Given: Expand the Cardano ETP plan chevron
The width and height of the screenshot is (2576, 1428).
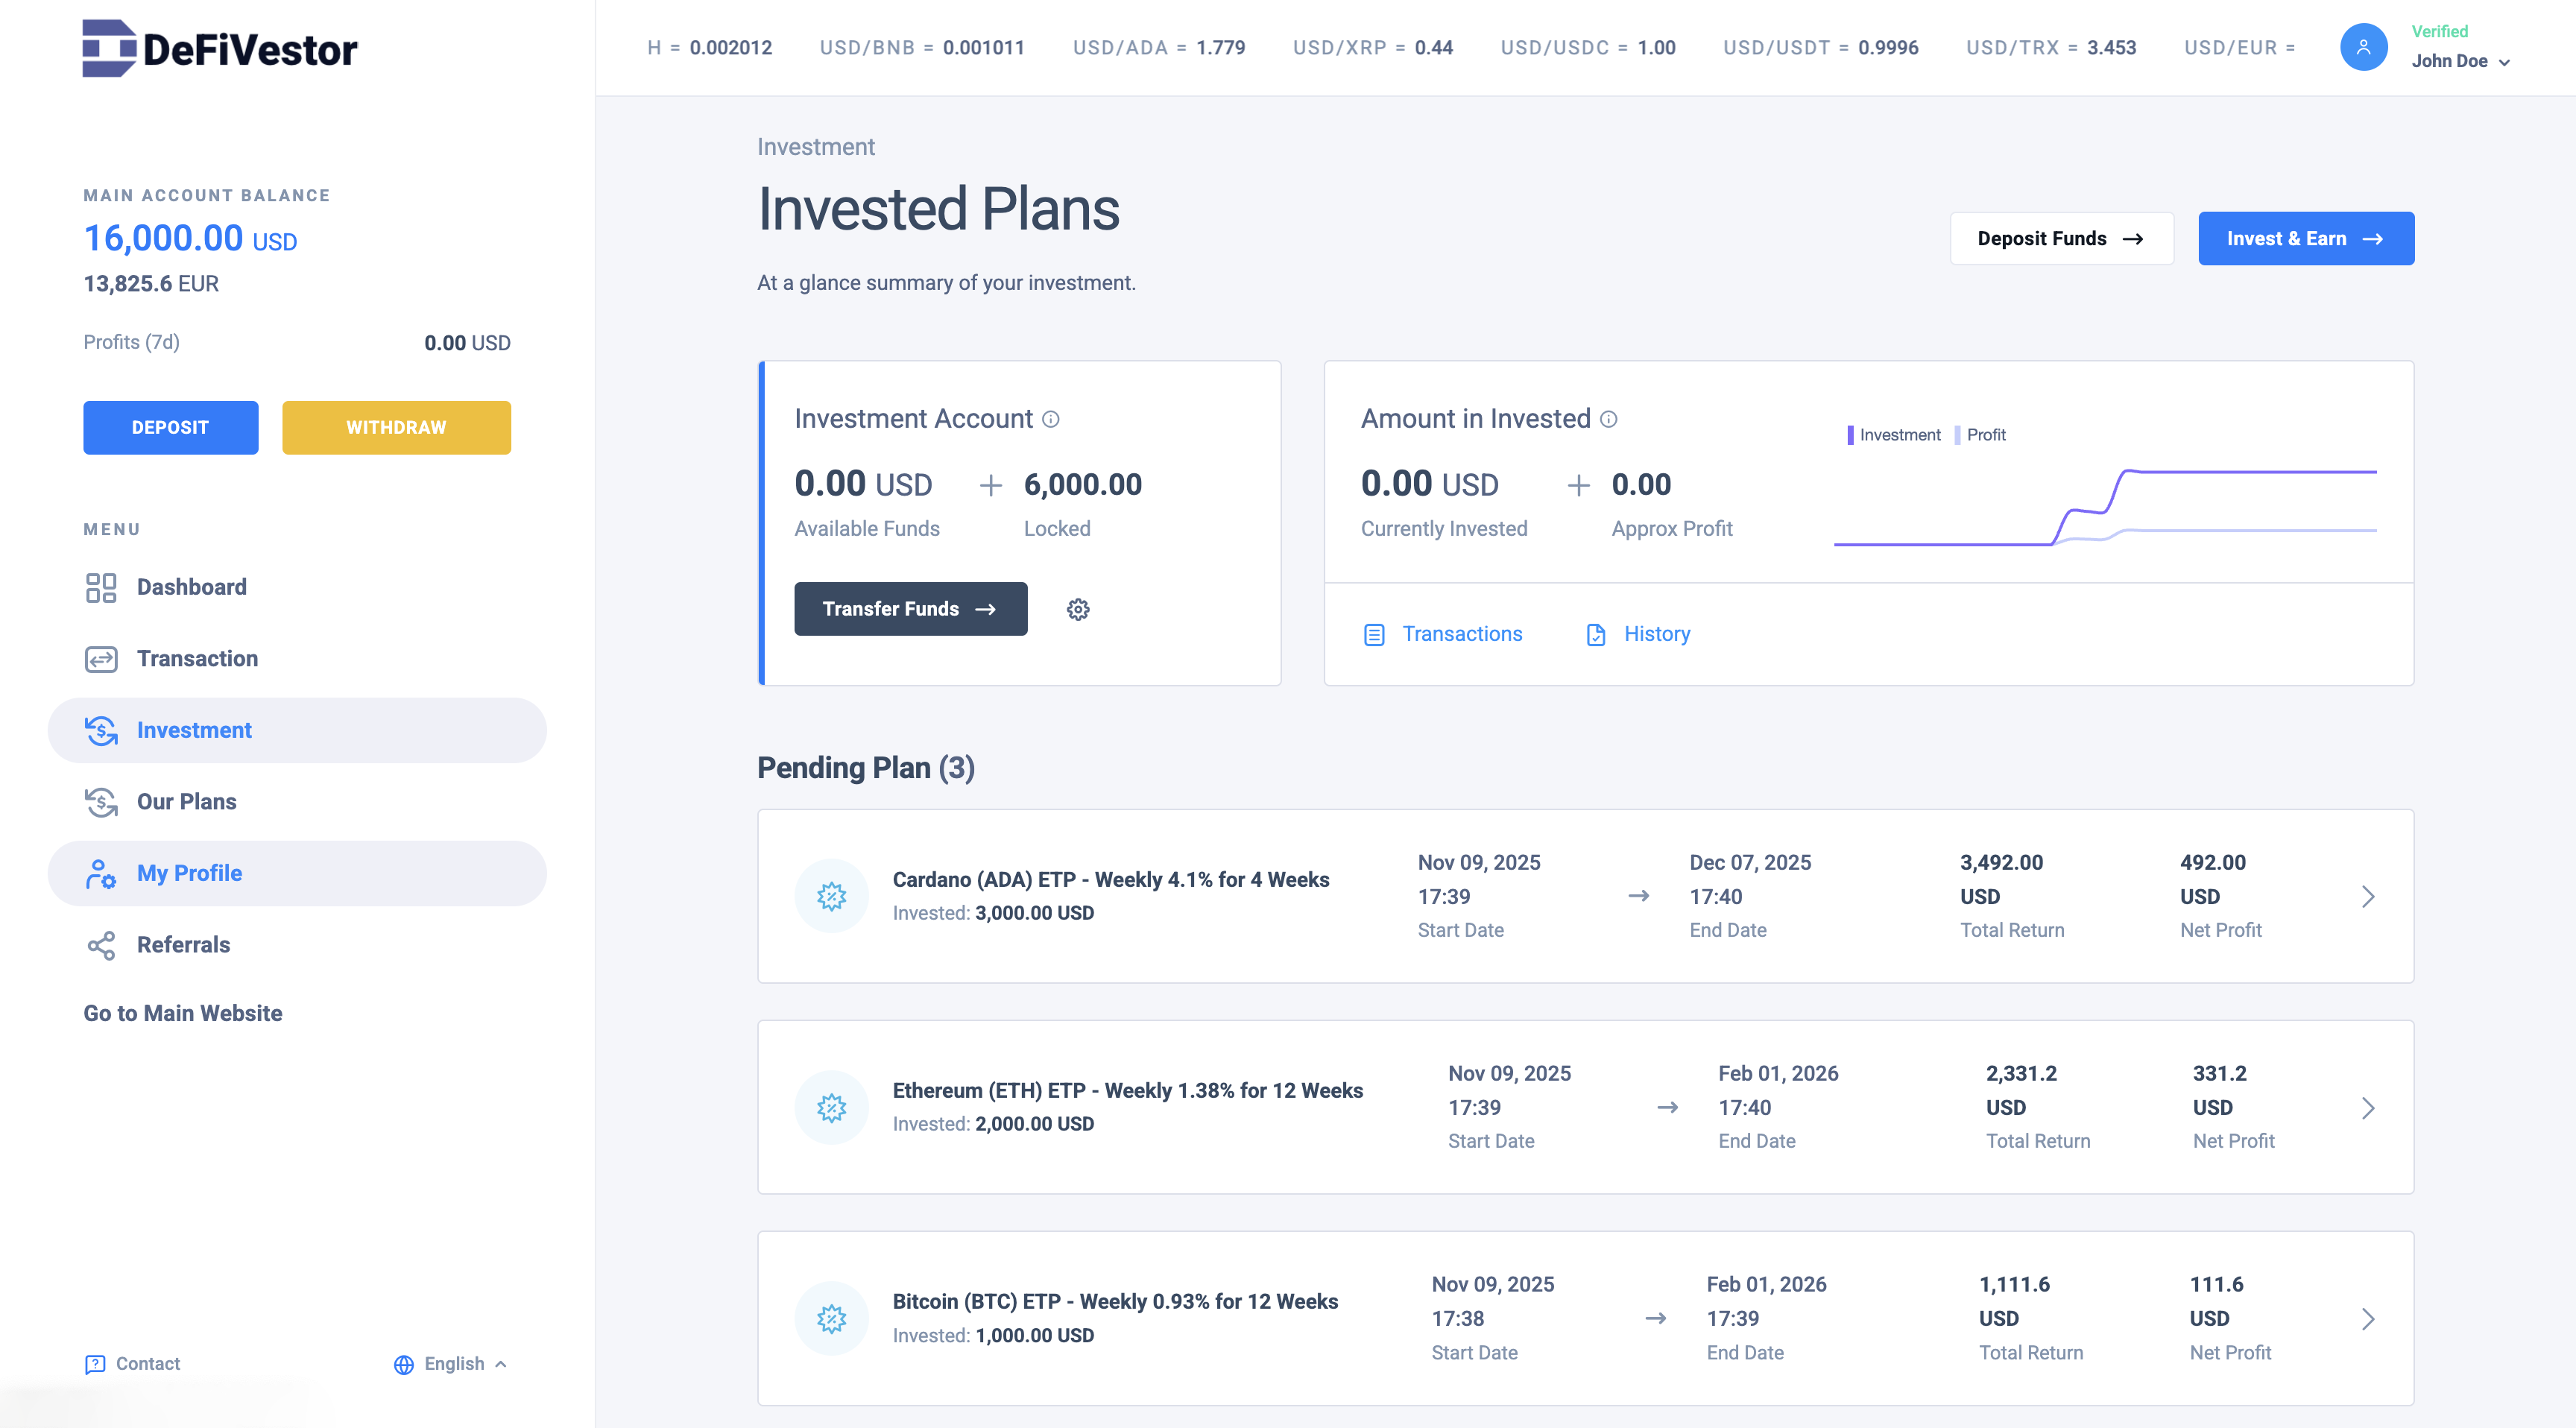Looking at the screenshot, I should [2367, 896].
